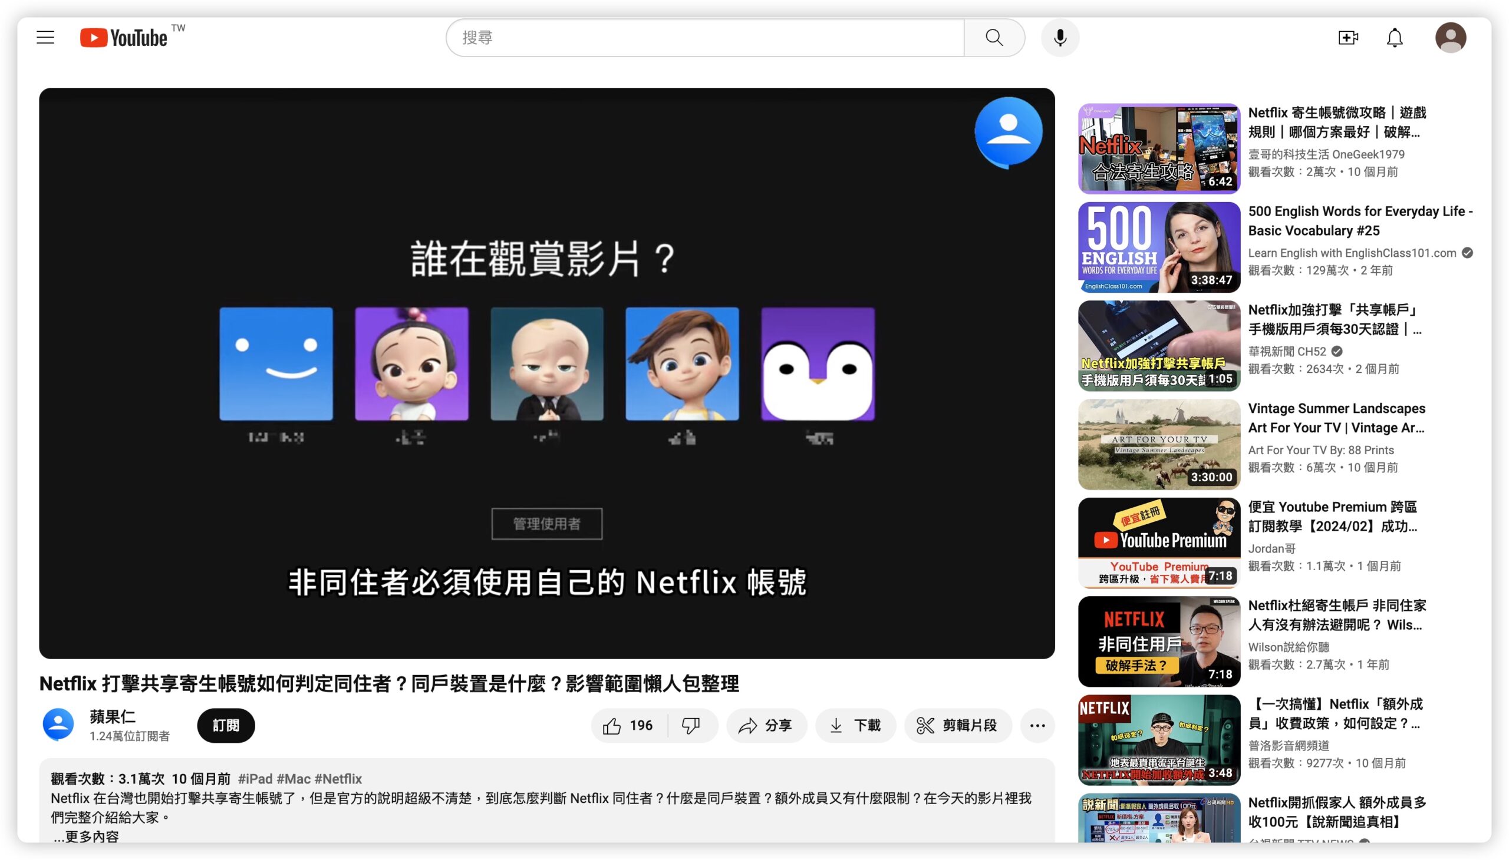Open 【一次搞懂】Netflix「額外成員」title

[x=1335, y=713]
